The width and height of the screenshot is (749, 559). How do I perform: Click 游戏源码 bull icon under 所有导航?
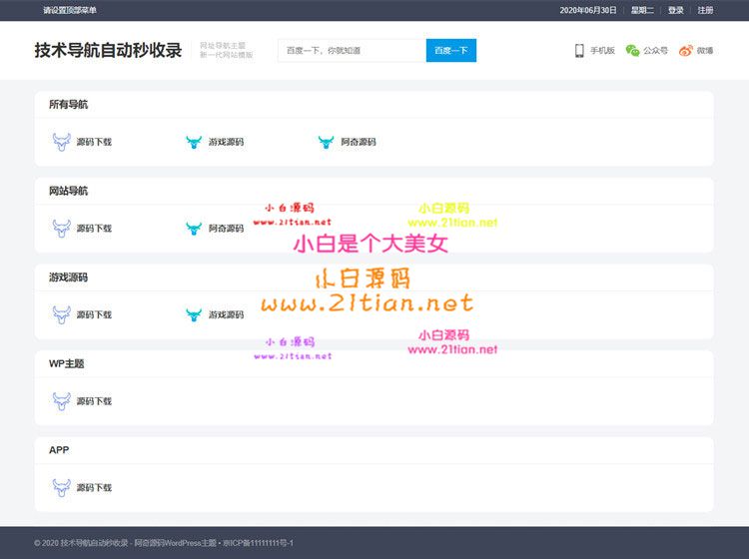point(194,142)
